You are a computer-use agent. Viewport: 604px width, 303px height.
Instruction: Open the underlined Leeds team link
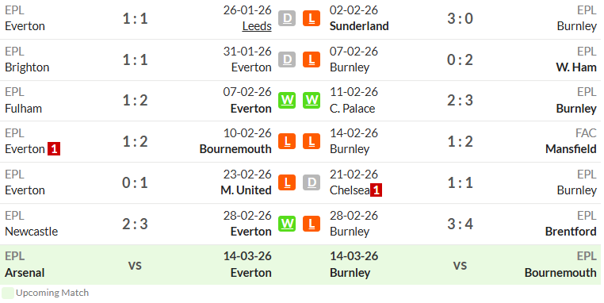(257, 26)
